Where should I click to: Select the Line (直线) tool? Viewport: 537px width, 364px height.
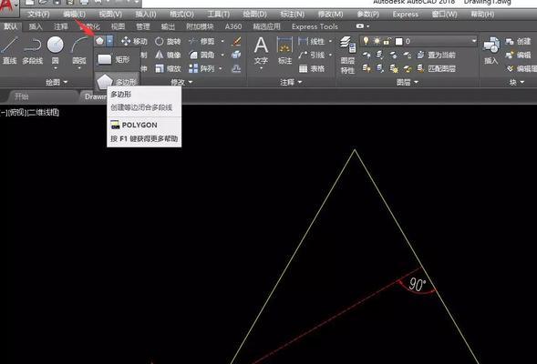(9, 50)
